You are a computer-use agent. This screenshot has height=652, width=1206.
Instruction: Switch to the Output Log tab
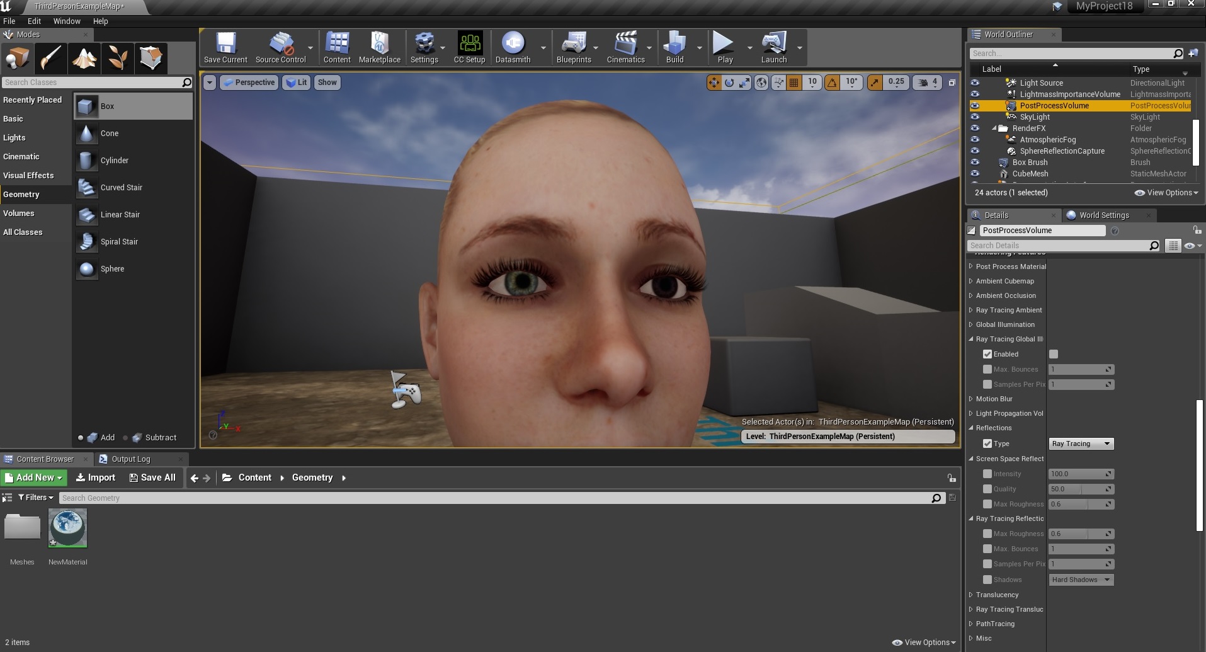pyautogui.click(x=131, y=459)
